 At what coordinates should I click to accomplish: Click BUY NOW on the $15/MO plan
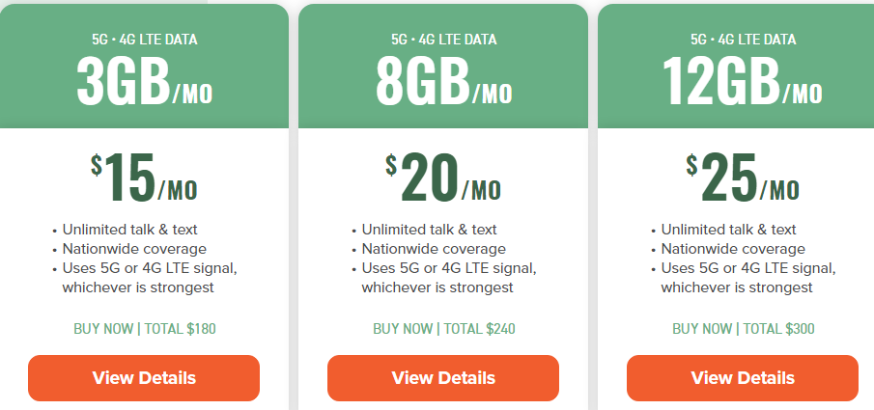[103, 329]
